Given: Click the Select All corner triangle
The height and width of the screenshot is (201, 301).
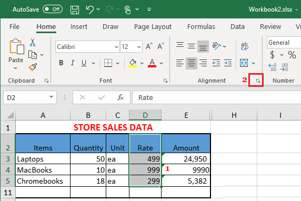Looking at the screenshot, I should [10, 115].
